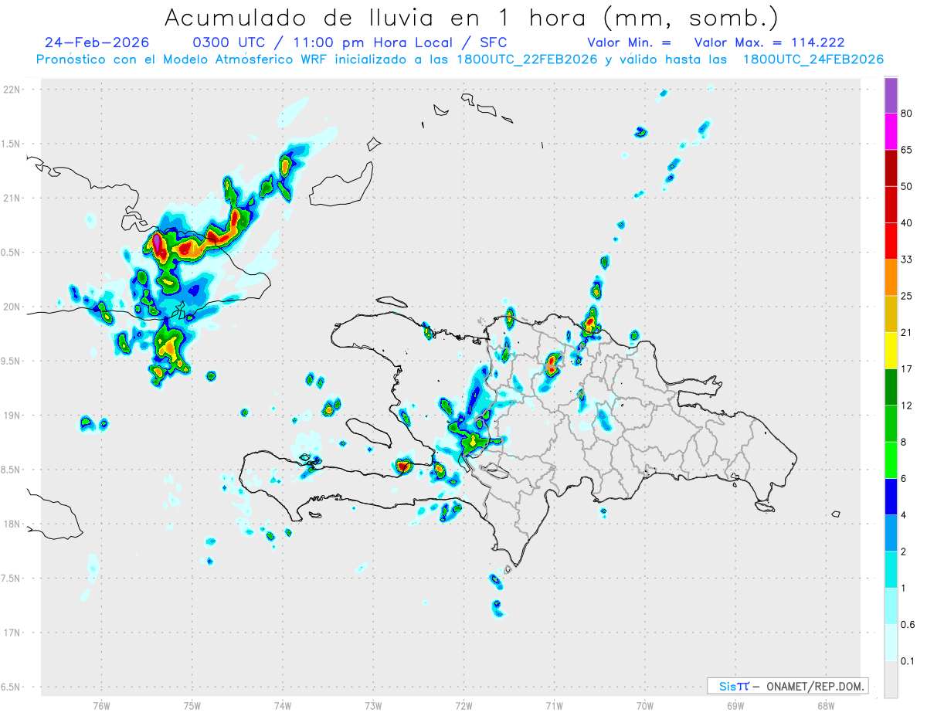Click the "76W" longitude label
The width and height of the screenshot is (927, 716).
pos(101,705)
